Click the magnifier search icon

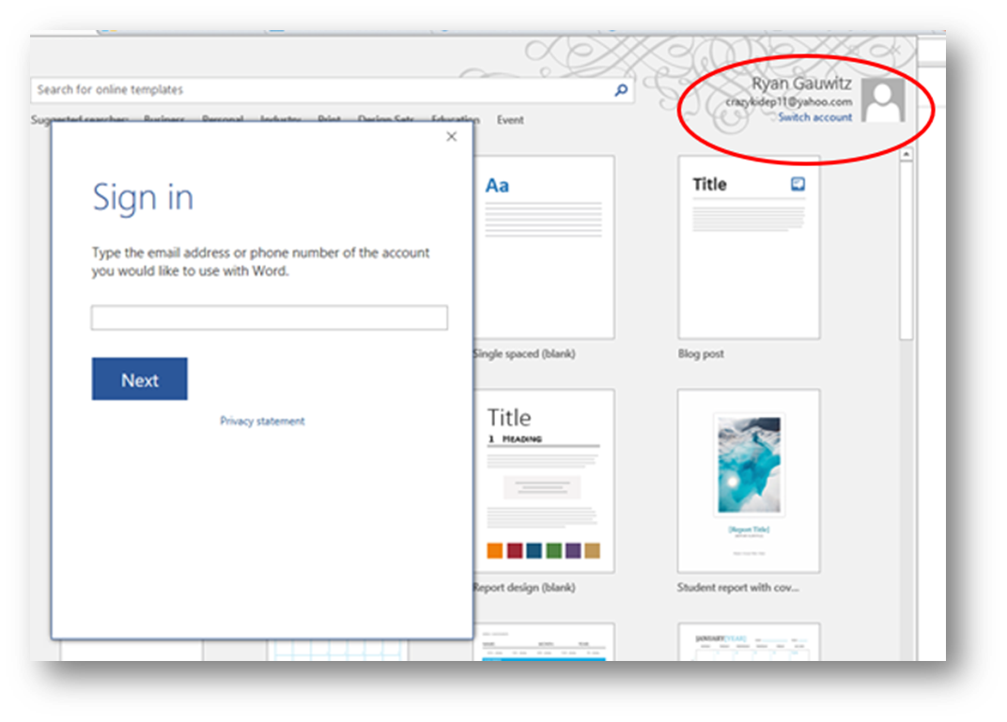(620, 90)
